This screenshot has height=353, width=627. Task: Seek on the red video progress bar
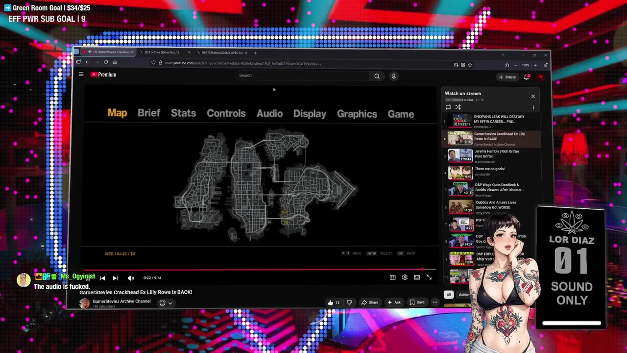259,269
